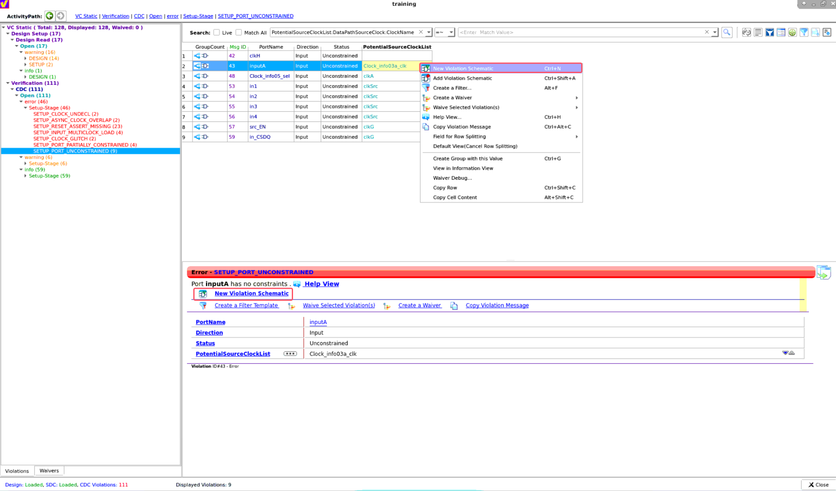Click the search magnifier icon

[727, 32]
